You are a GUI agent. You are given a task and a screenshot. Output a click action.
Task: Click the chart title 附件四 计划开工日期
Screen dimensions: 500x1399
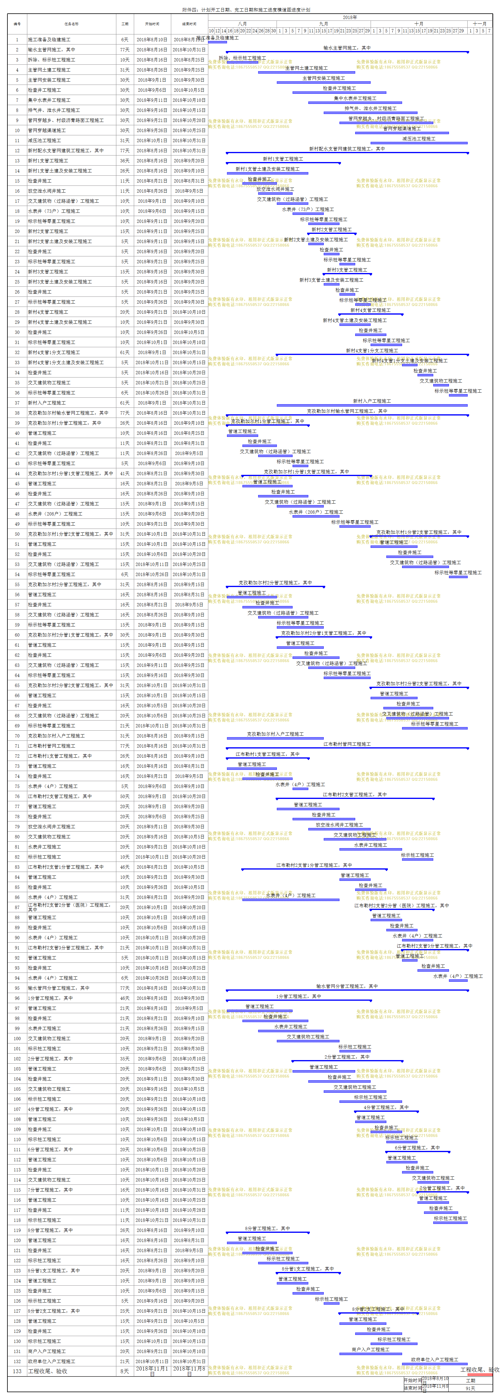tap(246, 10)
